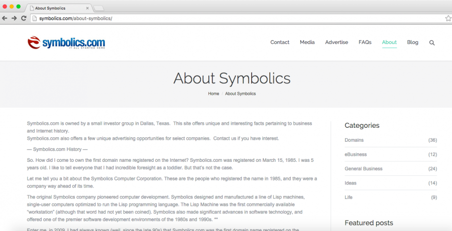Open the Blog nav item

click(x=412, y=43)
